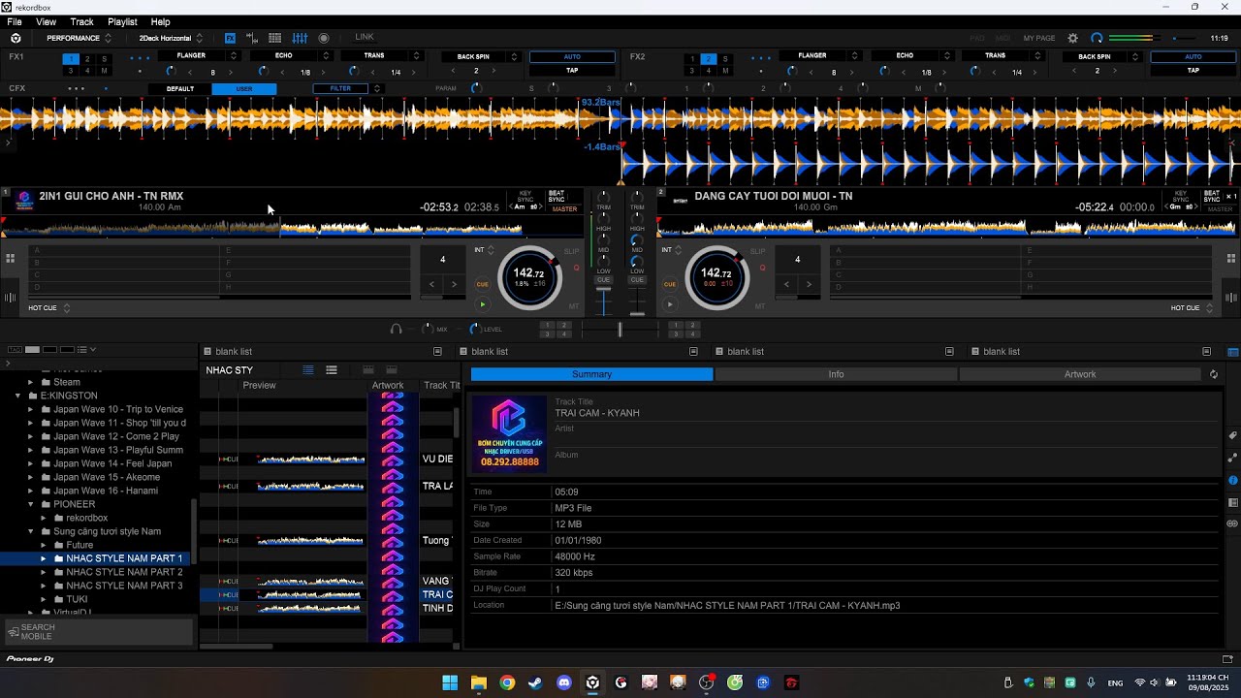Switch to the Artwork tab

click(1079, 374)
